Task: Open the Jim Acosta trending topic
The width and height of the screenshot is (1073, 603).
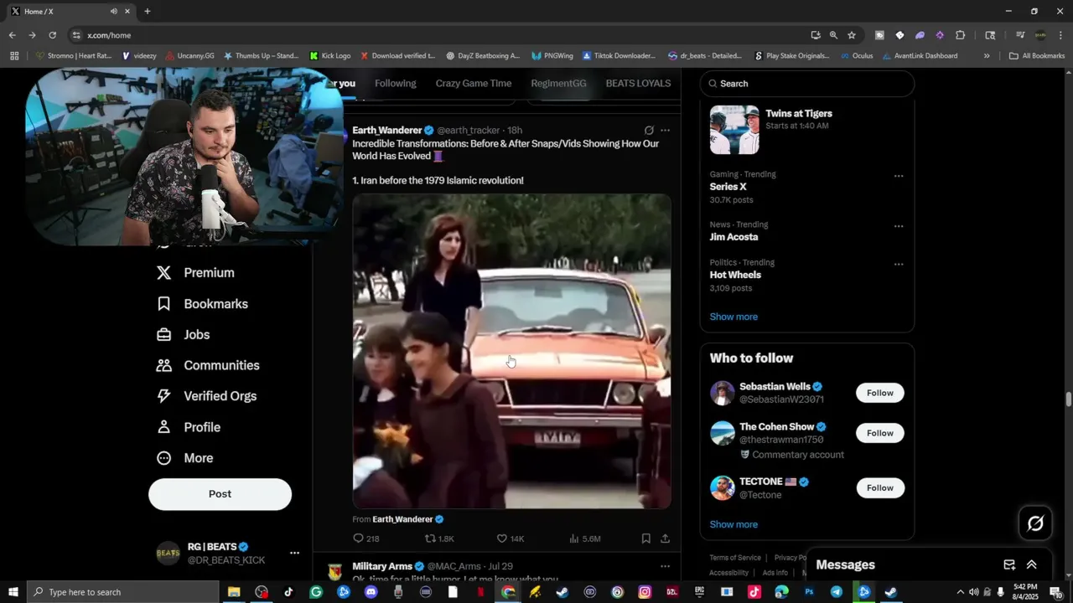Action: (x=733, y=237)
